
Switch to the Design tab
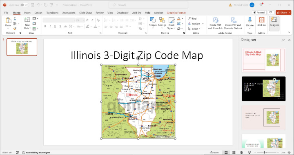pos(38,13)
